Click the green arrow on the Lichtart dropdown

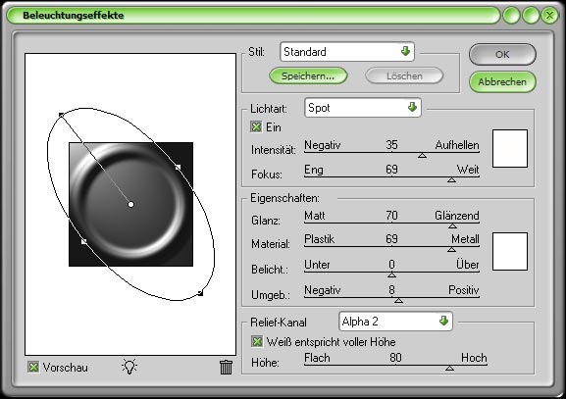click(x=412, y=107)
